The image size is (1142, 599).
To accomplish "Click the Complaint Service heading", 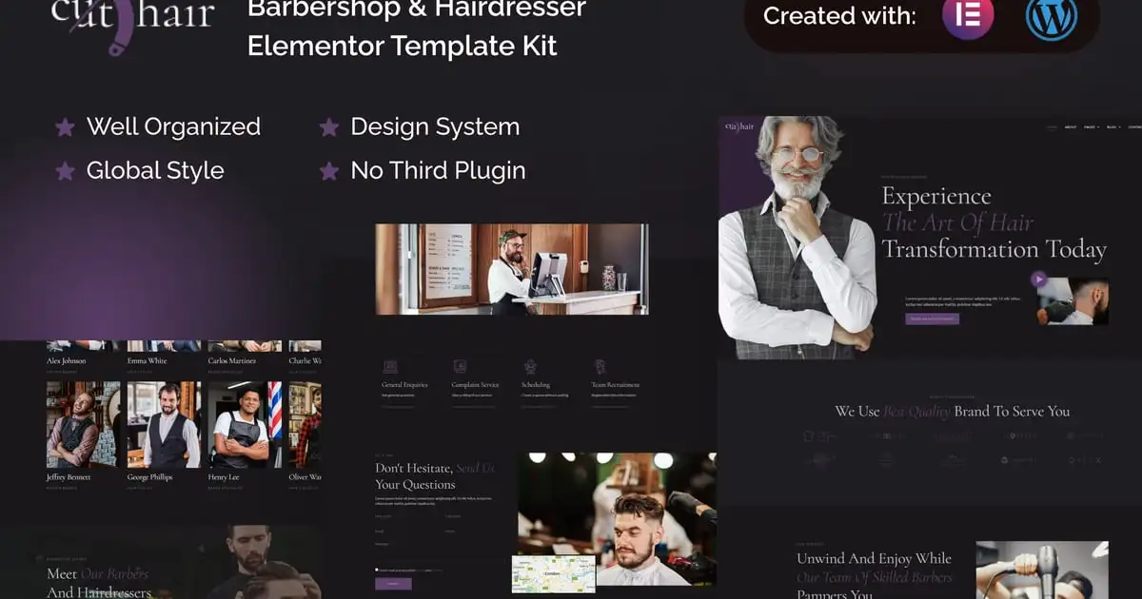I will (476, 385).
